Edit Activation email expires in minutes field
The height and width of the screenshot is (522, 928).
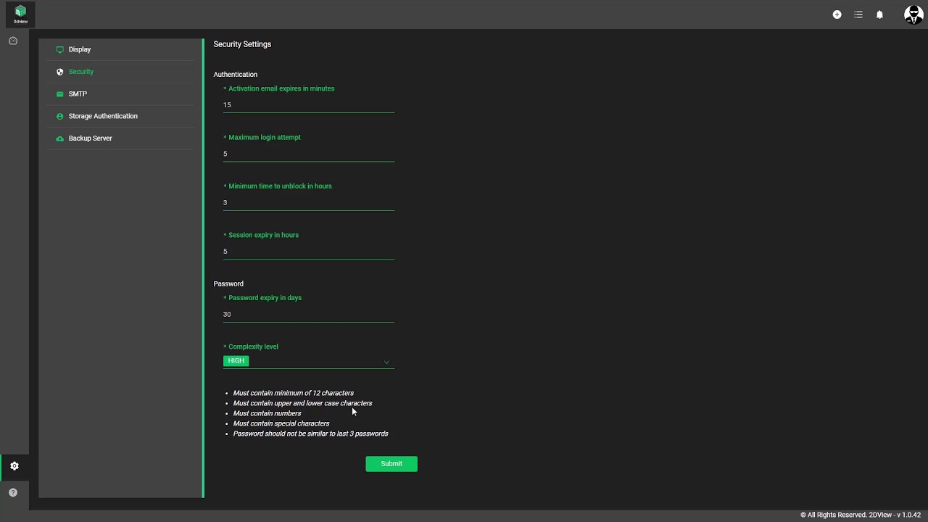point(309,105)
